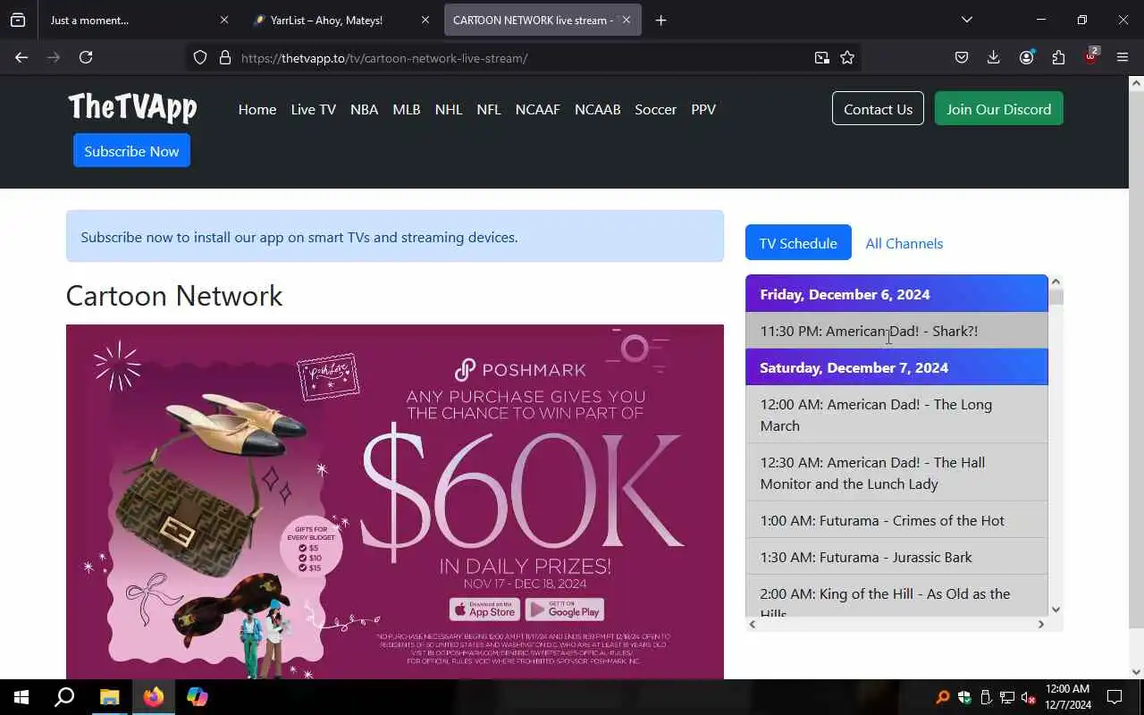The height and width of the screenshot is (715, 1144).
Task: Select 12:30 AM The Hall Monitor entry
Action: coord(896,473)
